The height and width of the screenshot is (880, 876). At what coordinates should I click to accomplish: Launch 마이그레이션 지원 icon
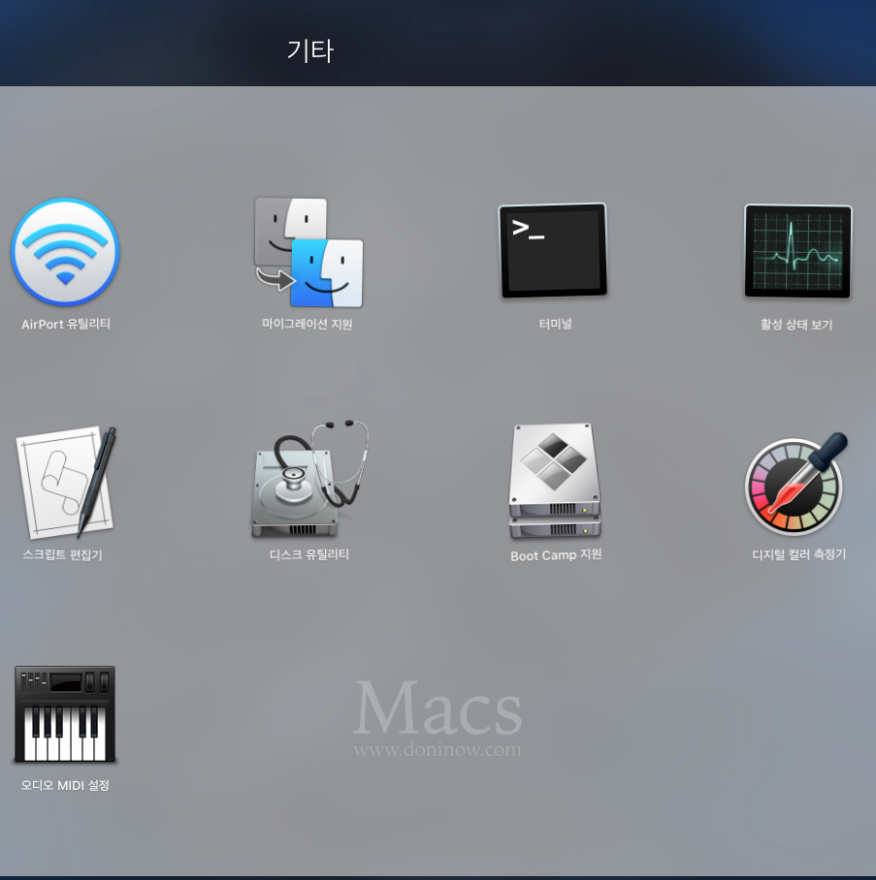308,252
